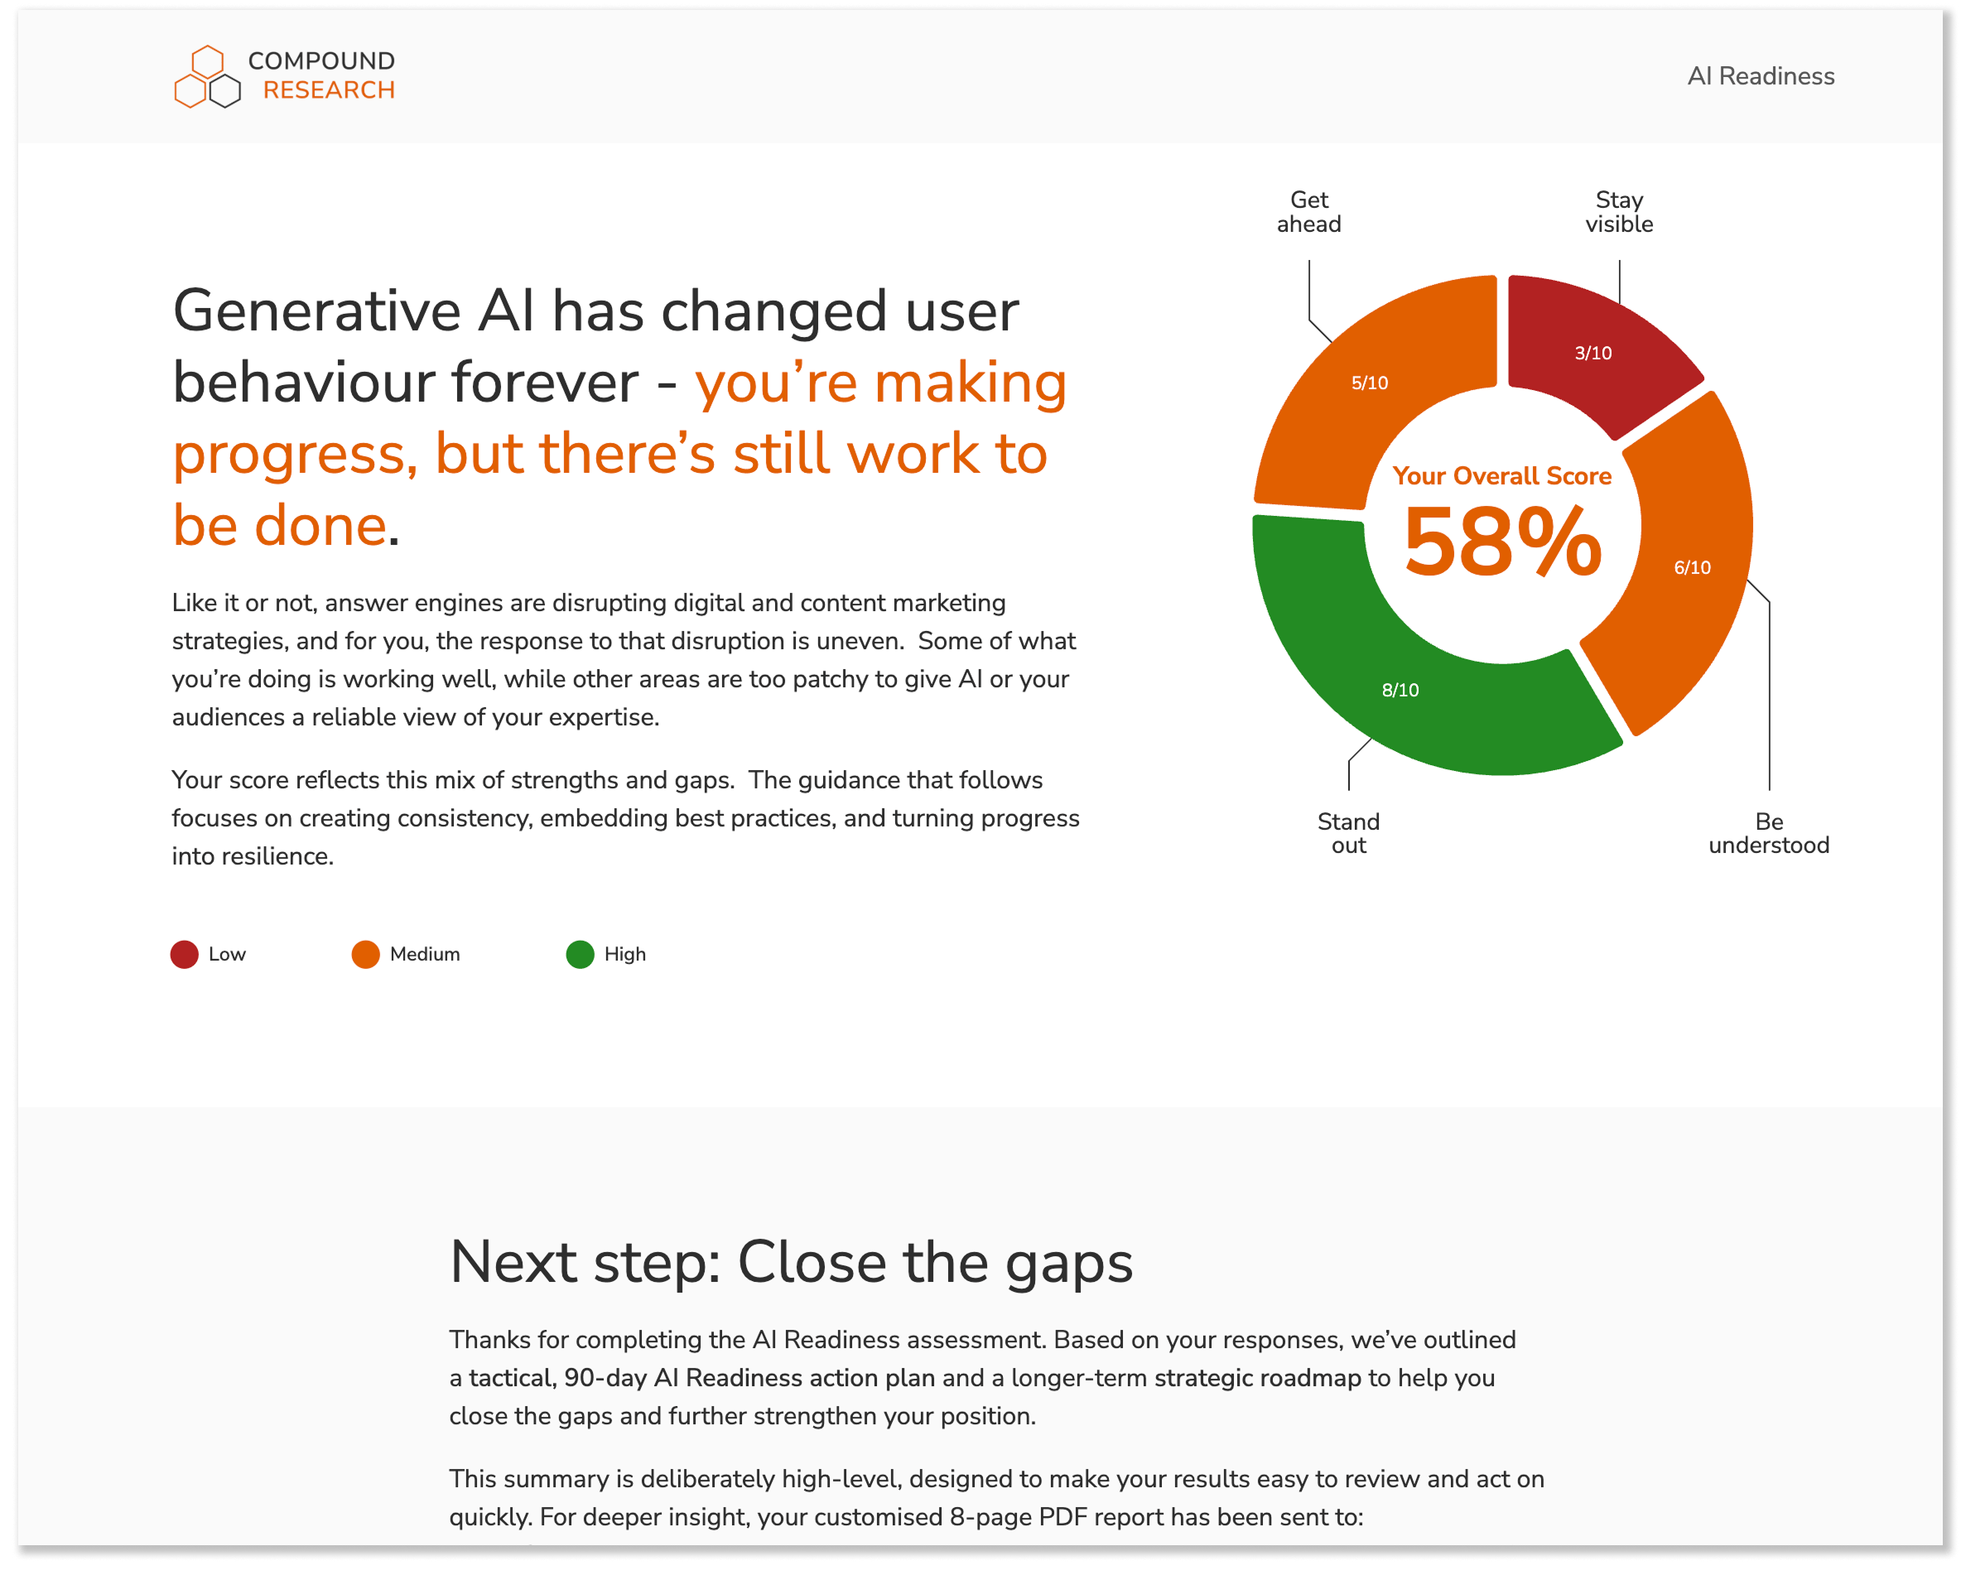The width and height of the screenshot is (1961, 1580).
Task: Select the orange 6/10 Be understood segment
Action: point(1694,567)
